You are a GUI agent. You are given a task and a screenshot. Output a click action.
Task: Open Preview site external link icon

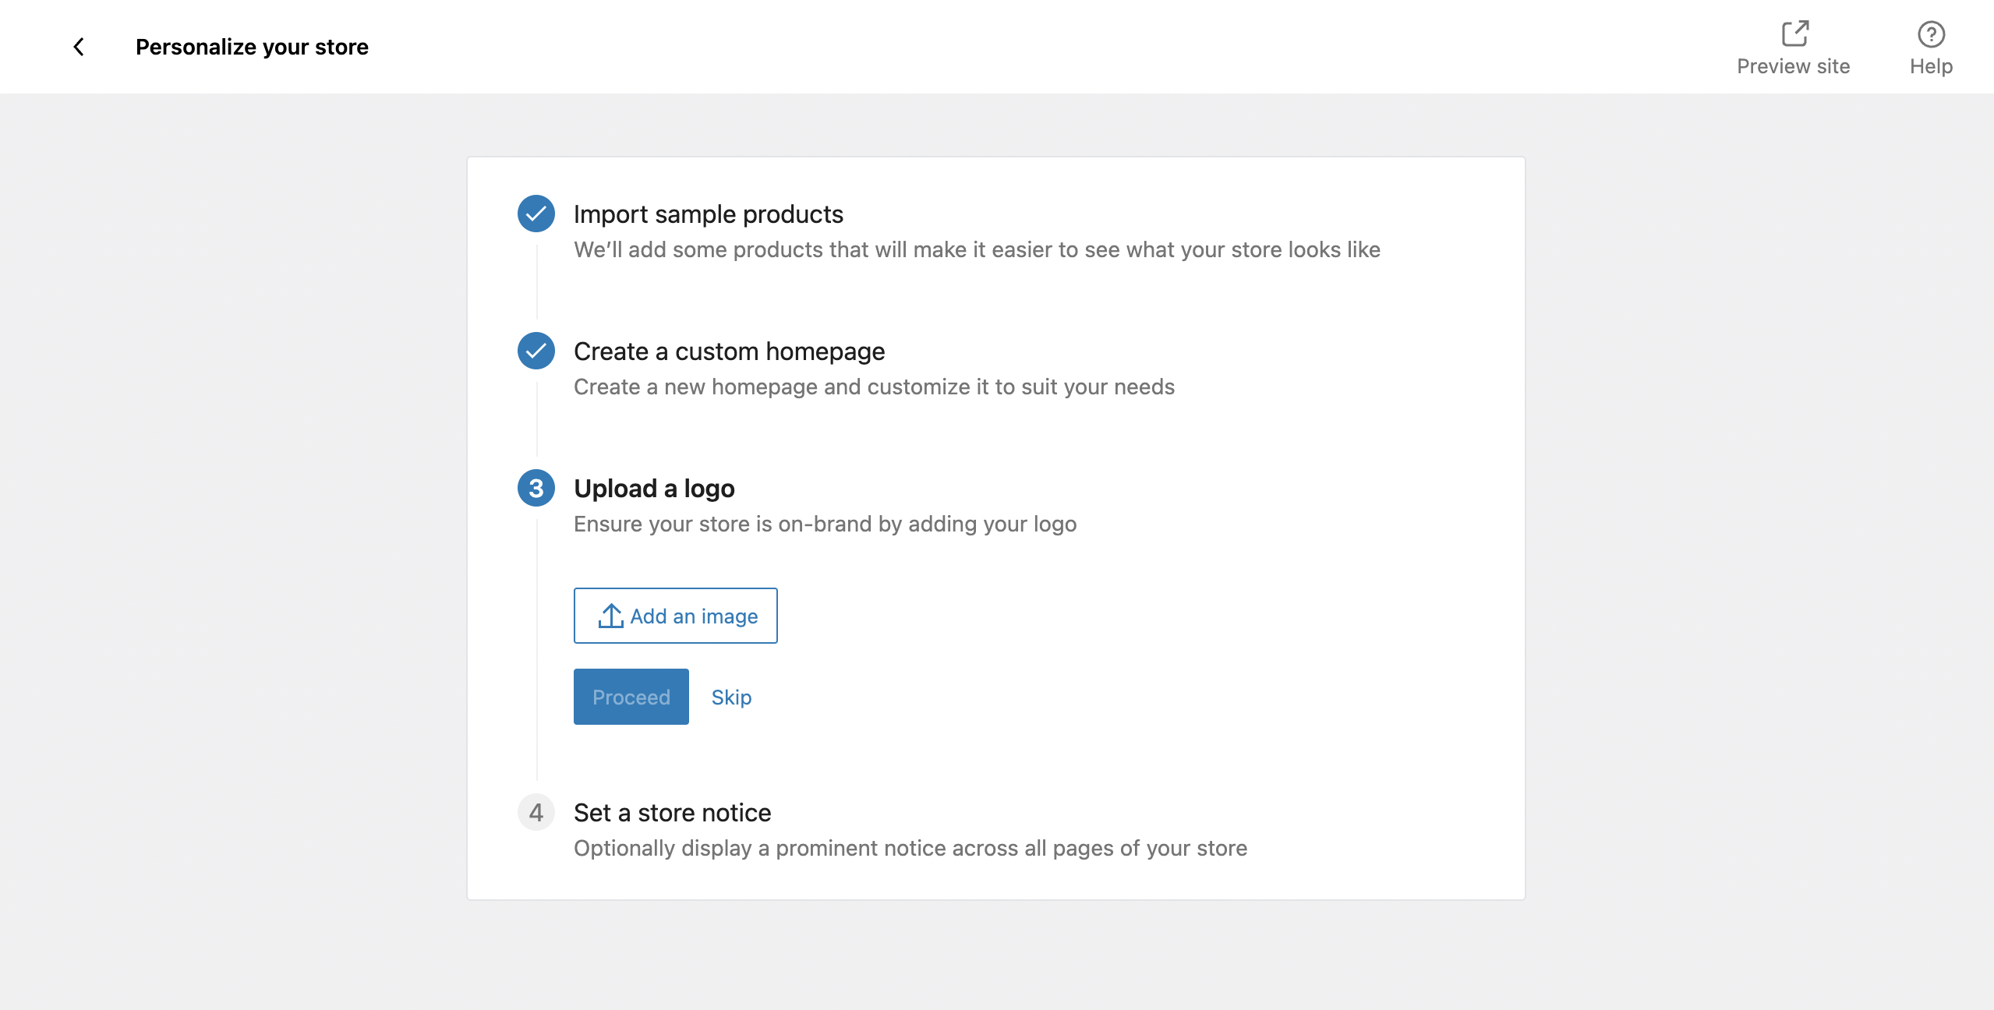click(1794, 34)
